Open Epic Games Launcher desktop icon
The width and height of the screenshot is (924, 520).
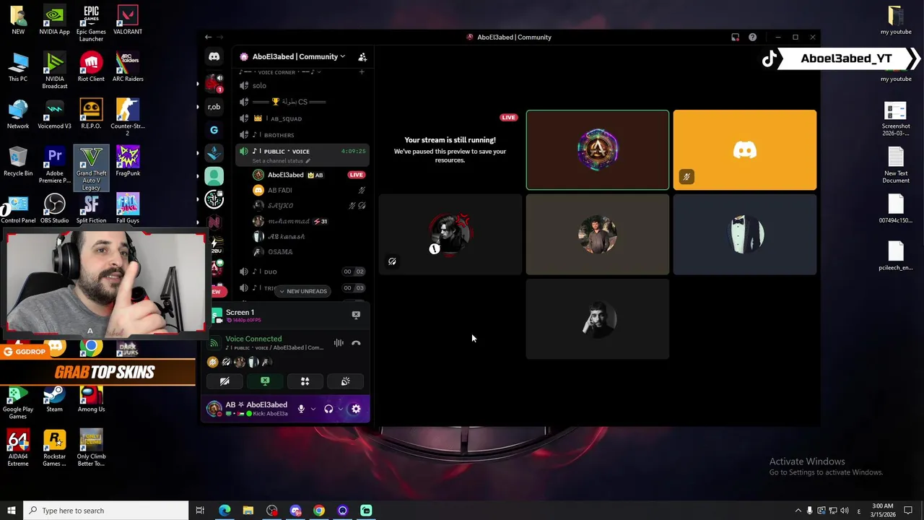pos(91,23)
